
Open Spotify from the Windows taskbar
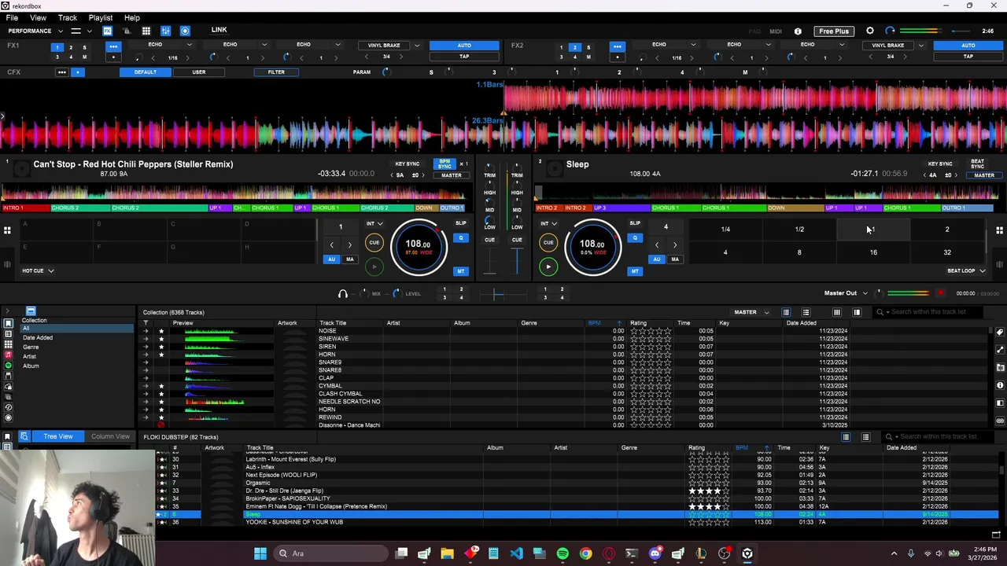563,553
